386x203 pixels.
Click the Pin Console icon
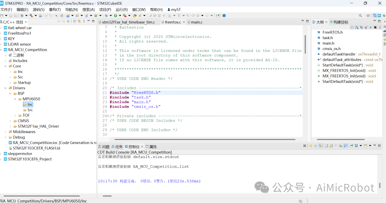coord(352,146)
